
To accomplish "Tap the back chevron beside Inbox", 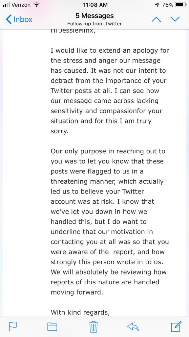I will [x=9, y=19].
